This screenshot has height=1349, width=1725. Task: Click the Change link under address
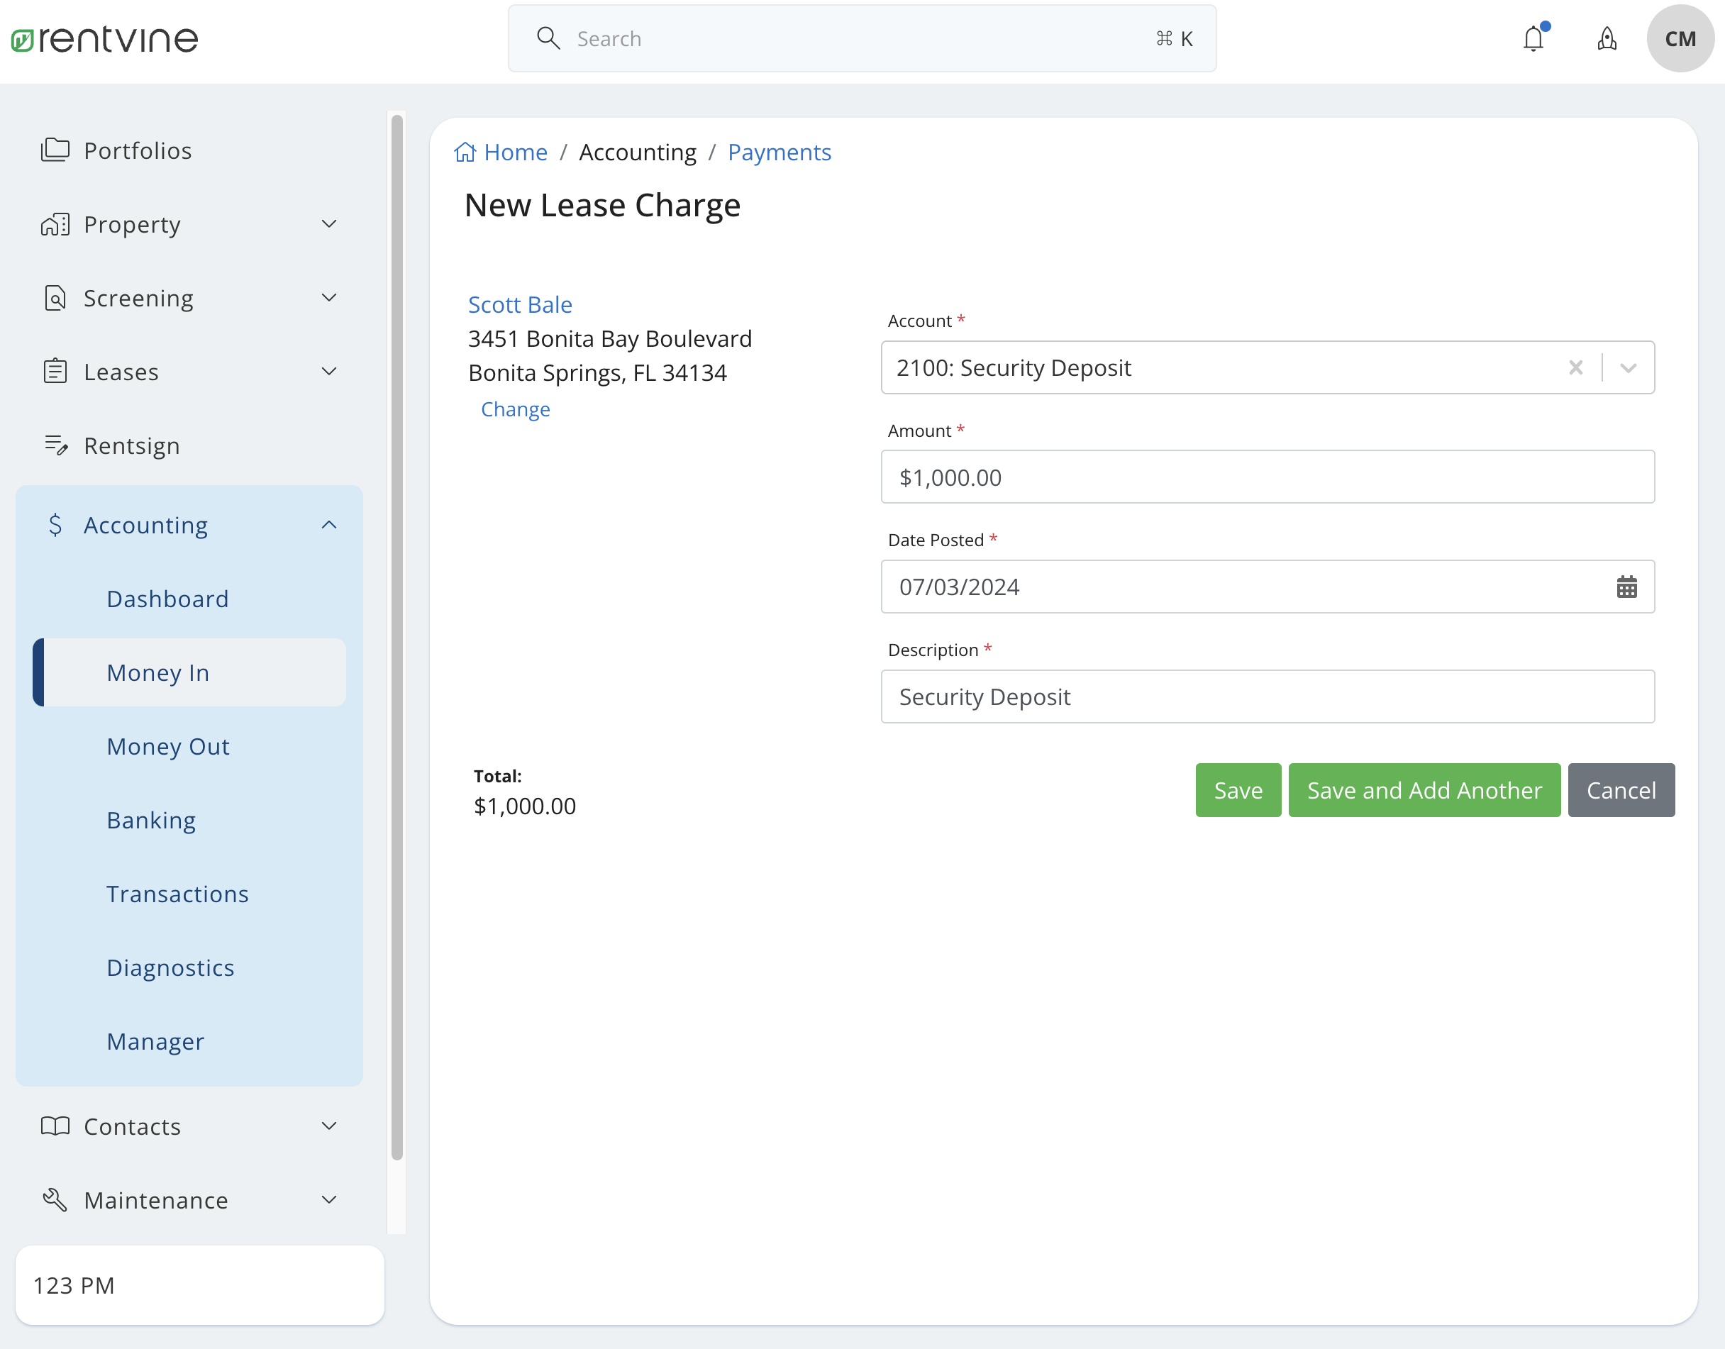tap(515, 409)
